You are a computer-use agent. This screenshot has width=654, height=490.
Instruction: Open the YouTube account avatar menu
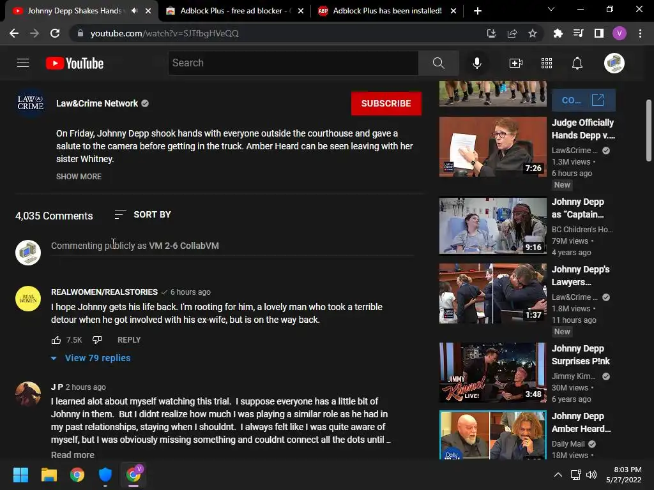[614, 63]
